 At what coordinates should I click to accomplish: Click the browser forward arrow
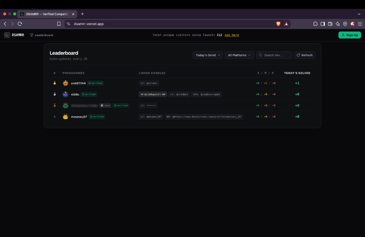point(12,24)
